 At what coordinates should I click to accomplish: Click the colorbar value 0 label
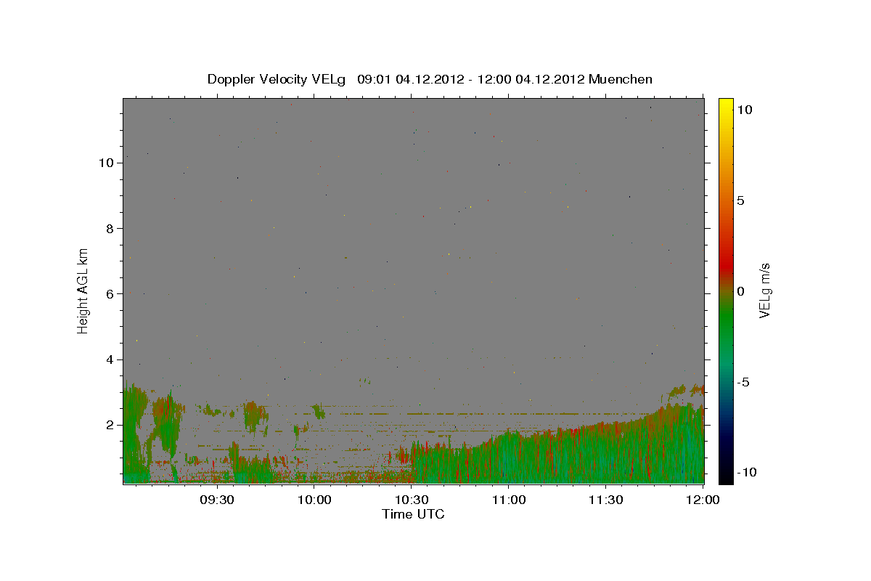(740, 291)
